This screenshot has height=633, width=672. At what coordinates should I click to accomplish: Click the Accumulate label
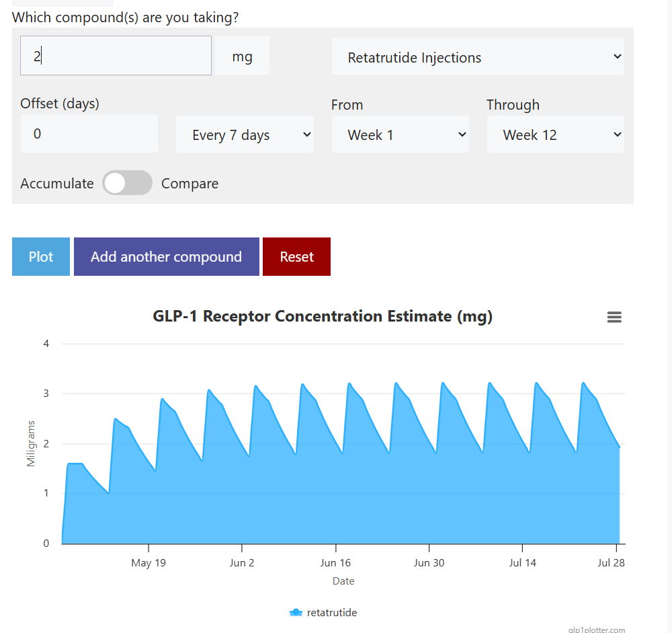click(57, 183)
